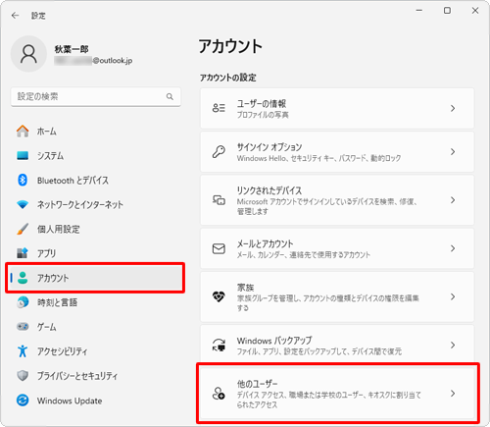Click the 個人用設定 paintbrush icon

[23, 229]
